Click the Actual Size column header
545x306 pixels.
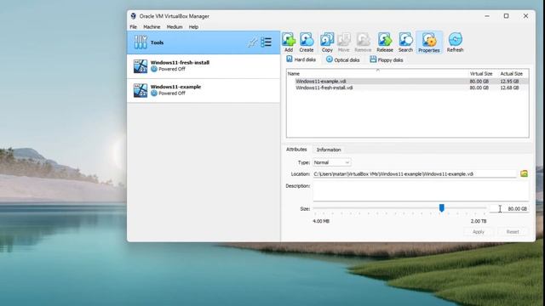[511, 74]
